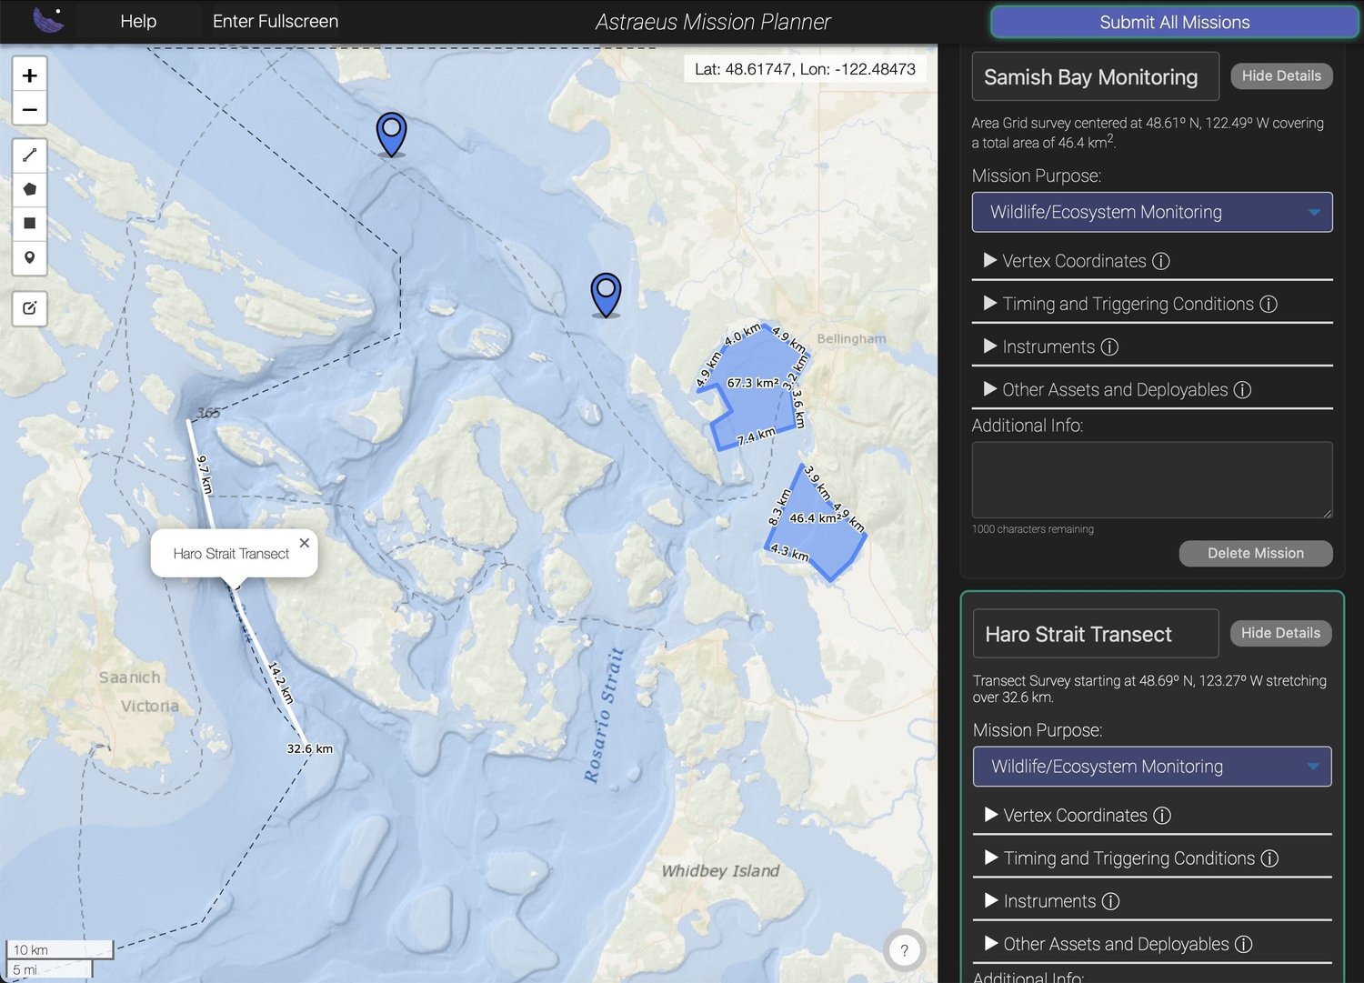This screenshot has height=983, width=1364.
Task: Close the Haro Strait Transect map popup
Action: (x=305, y=542)
